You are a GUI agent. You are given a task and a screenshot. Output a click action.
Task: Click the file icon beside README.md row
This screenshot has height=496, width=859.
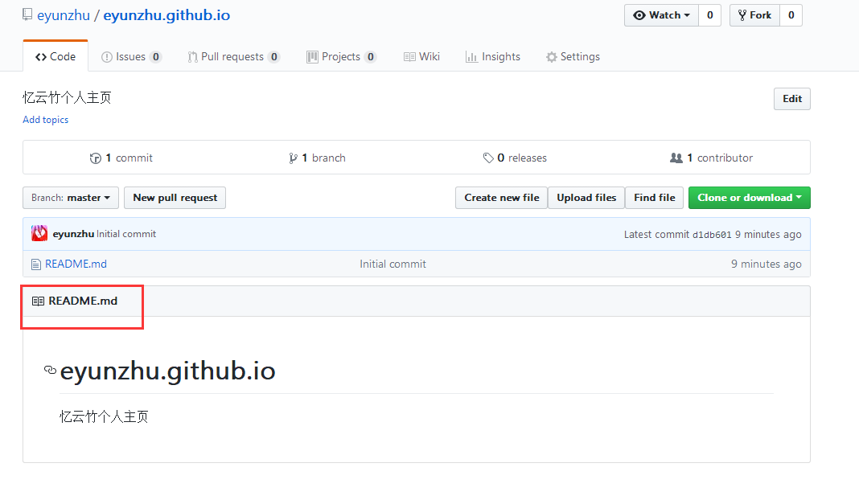36,264
